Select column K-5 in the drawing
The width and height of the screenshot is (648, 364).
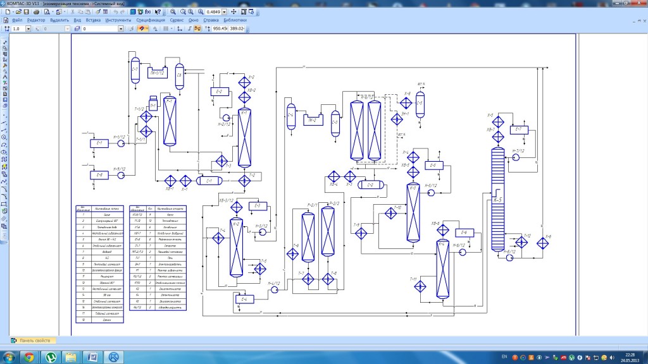pos(498,199)
